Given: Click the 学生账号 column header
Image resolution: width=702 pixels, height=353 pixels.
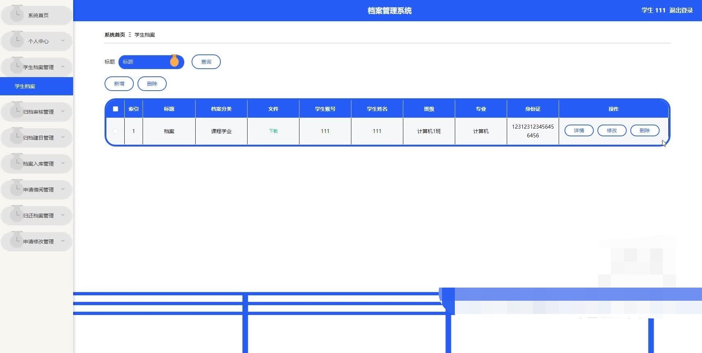Looking at the screenshot, I should point(325,109).
